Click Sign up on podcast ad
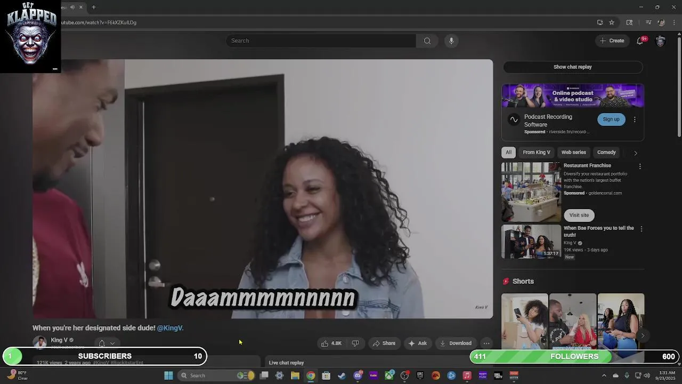The height and width of the screenshot is (384, 682). 611,119
